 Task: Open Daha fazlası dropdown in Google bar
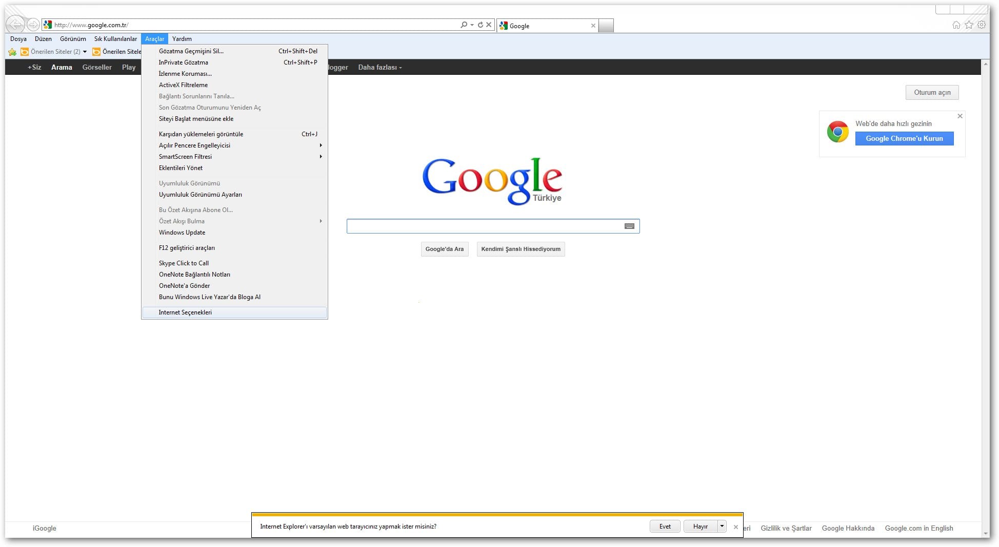pyautogui.click(x=380, y=67)
